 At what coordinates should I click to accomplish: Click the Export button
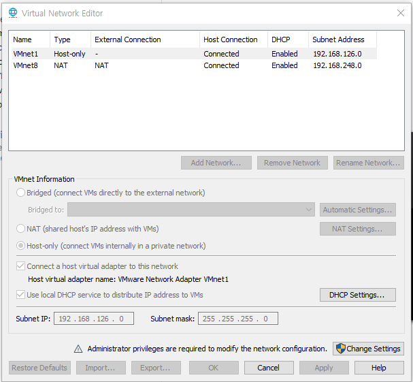click(x=156, y=368)
